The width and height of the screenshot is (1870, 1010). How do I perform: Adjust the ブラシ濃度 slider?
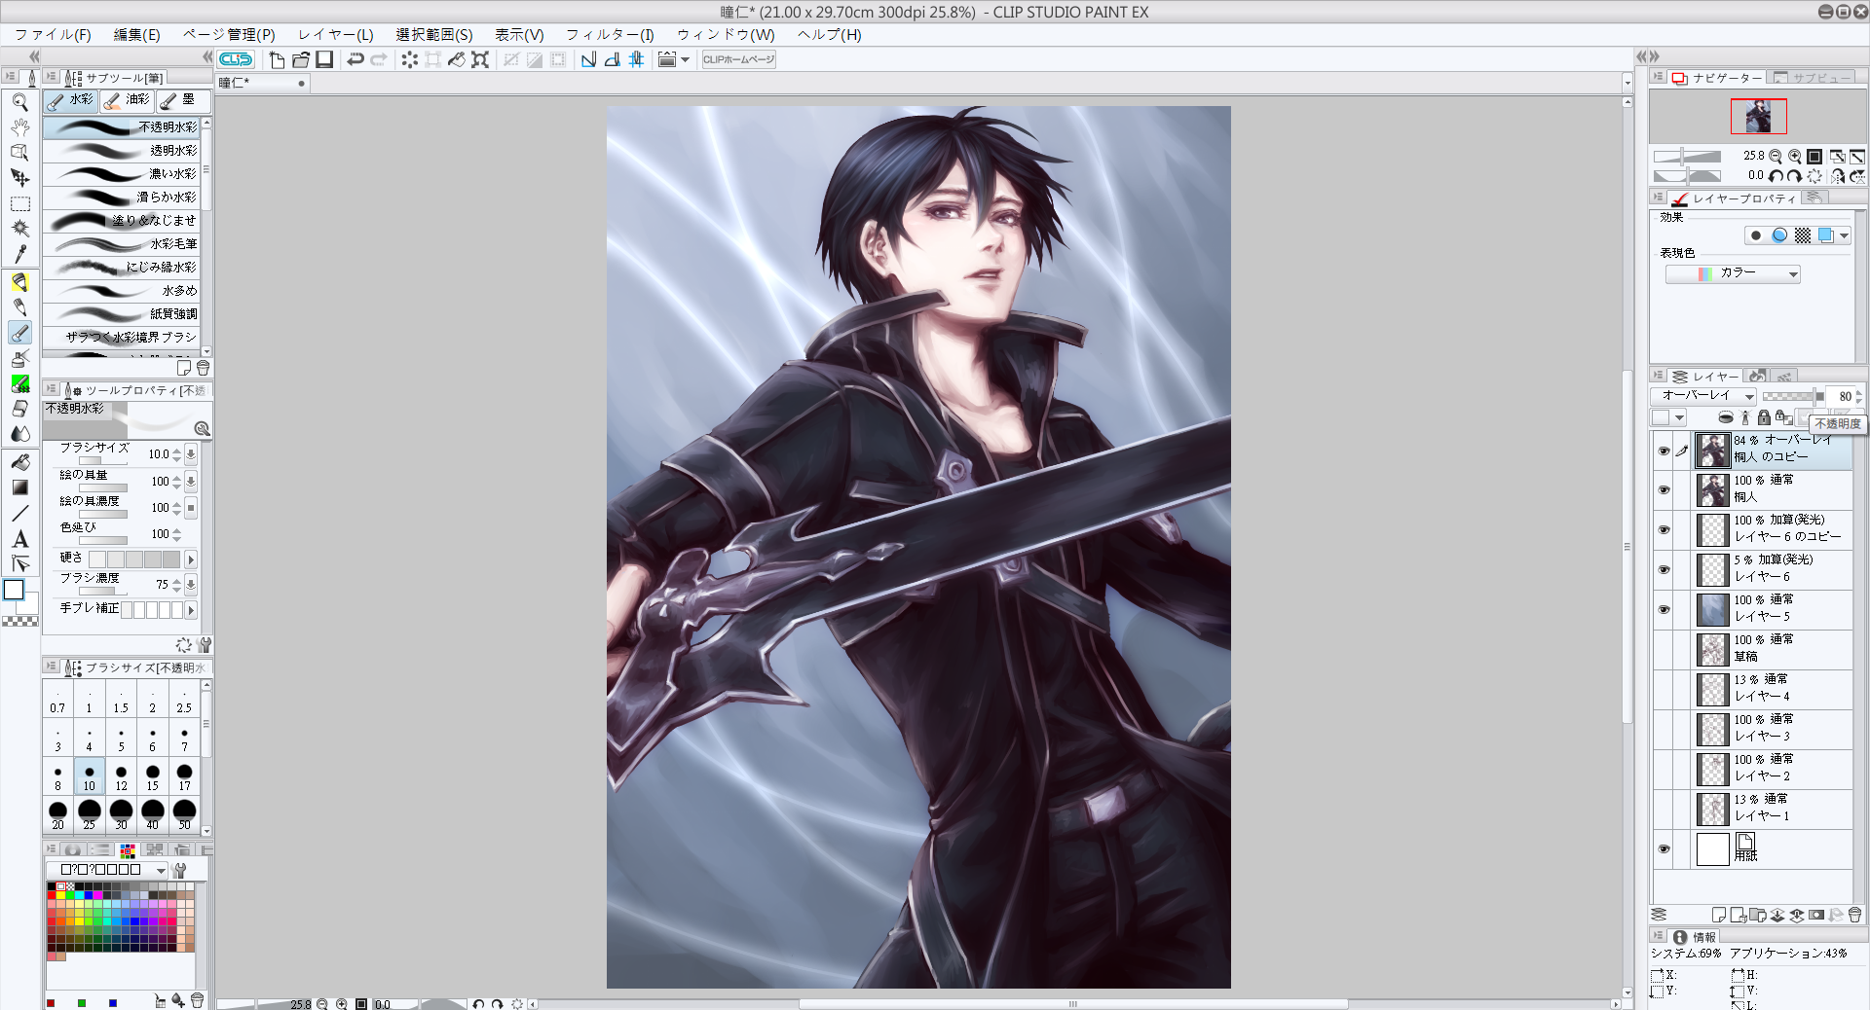[103, 591]
